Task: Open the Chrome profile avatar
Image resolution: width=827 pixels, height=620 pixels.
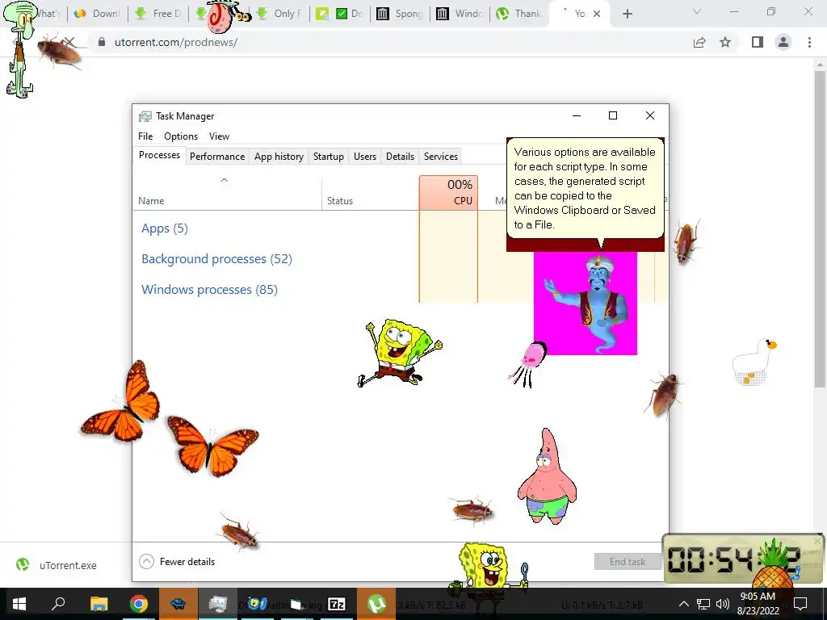Action: click(783, 42)
